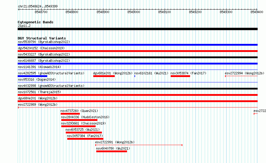Click the nsv5433227 (ByrskaBishop2022) label

(x=44, y=54)
